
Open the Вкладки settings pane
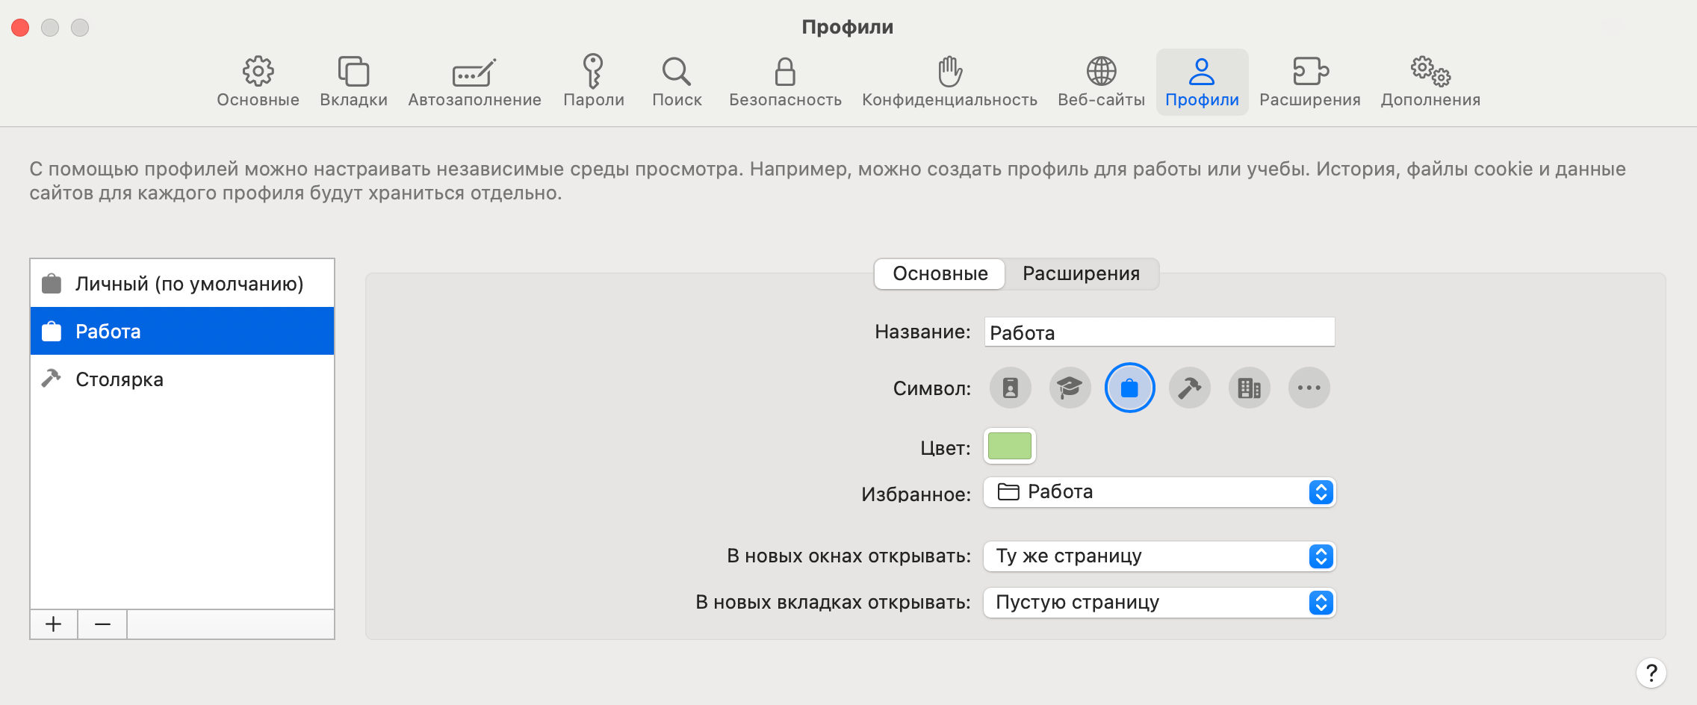tap(353, 82)
